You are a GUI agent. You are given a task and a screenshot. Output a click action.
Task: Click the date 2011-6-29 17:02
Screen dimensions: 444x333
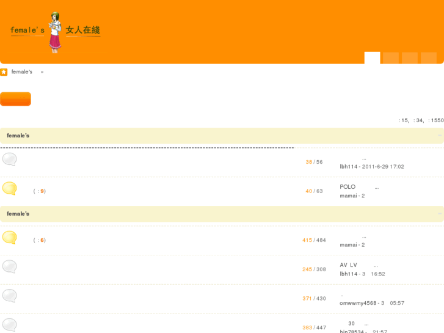coord(383,167)
